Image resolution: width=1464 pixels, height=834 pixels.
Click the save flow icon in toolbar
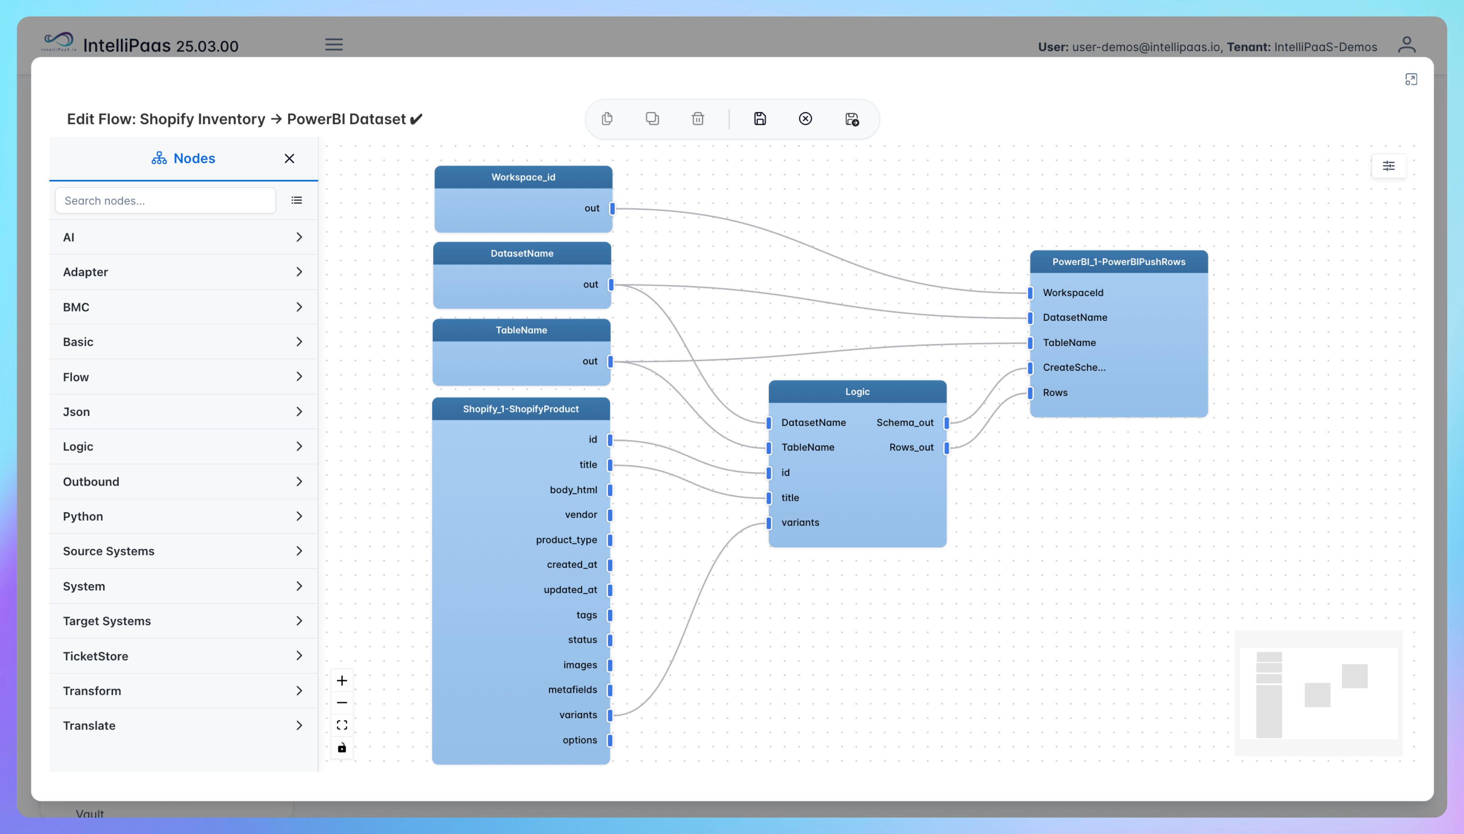(x=759, y=119)
